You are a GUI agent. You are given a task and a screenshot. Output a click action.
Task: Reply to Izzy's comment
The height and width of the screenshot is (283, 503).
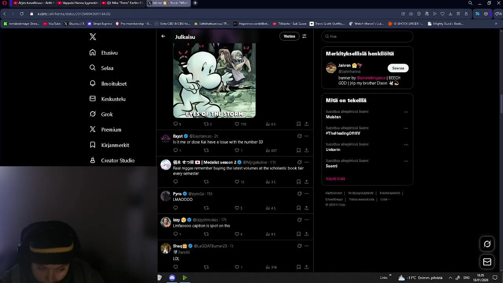tap(177, 234)
